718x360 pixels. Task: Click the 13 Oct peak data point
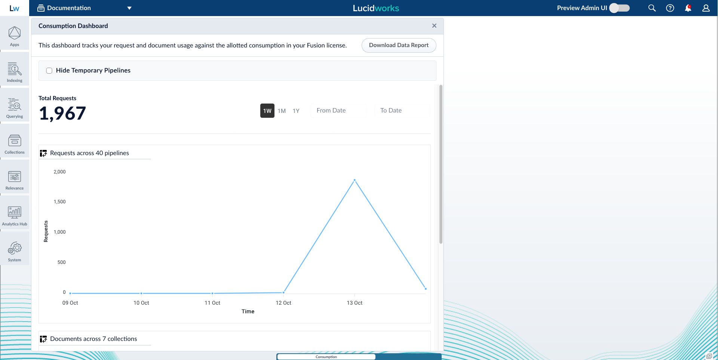355,180
